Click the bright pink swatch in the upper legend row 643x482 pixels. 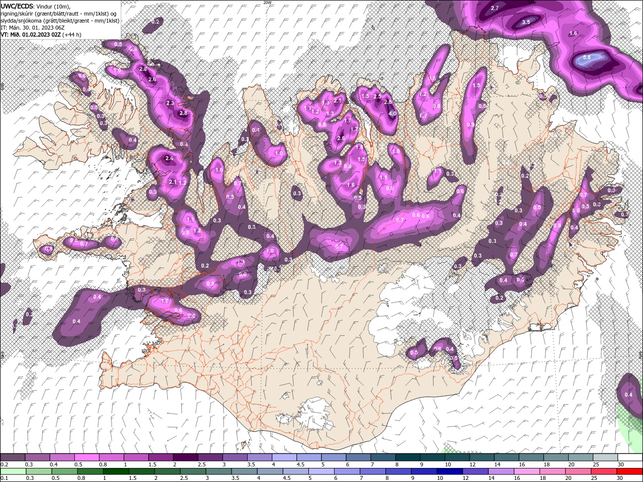coord(87,457)
